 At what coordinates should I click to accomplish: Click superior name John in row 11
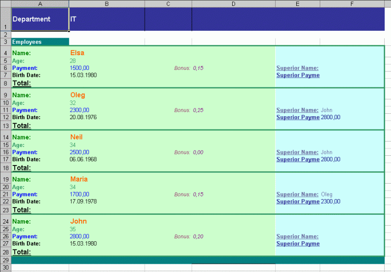pyautogui.click(x=326, y=110)
